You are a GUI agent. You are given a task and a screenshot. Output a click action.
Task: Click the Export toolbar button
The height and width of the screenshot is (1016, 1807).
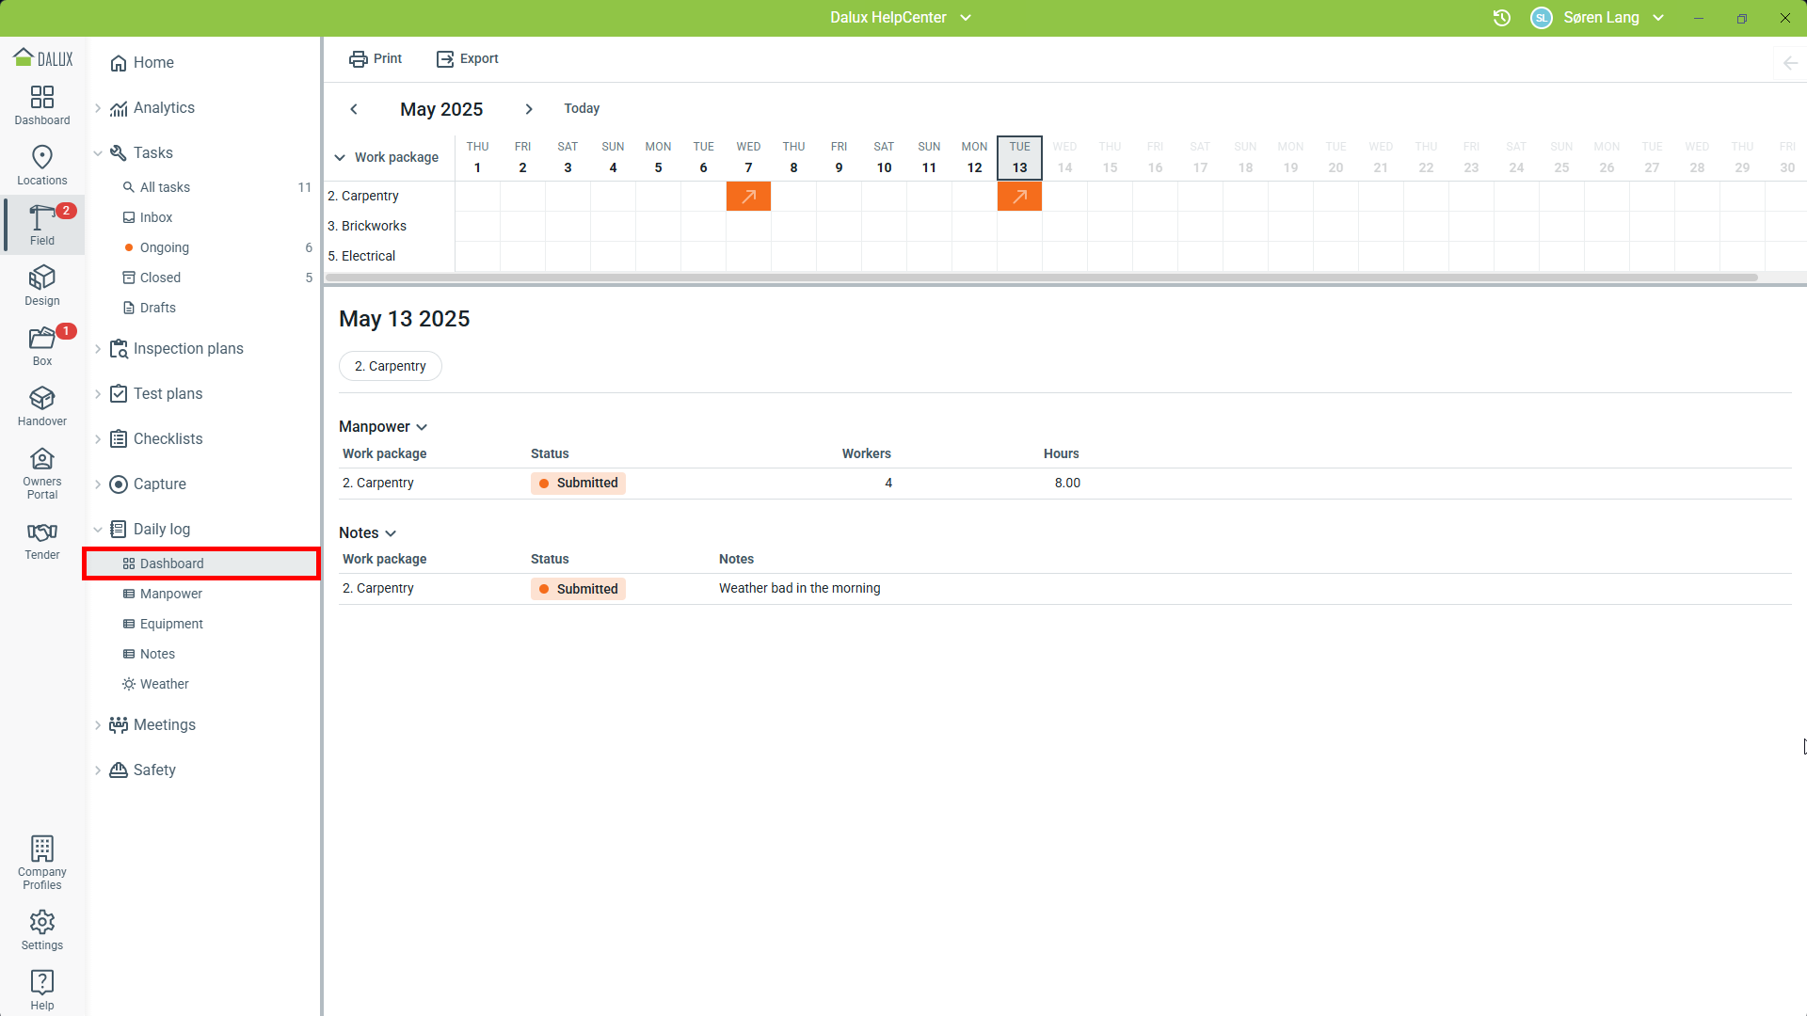[468, 58]
